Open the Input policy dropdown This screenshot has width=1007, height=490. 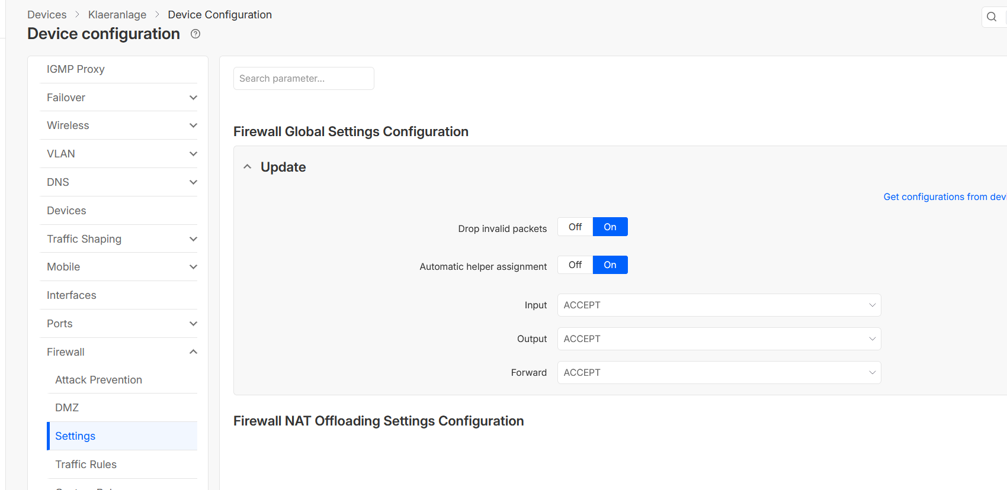[719, 305]
